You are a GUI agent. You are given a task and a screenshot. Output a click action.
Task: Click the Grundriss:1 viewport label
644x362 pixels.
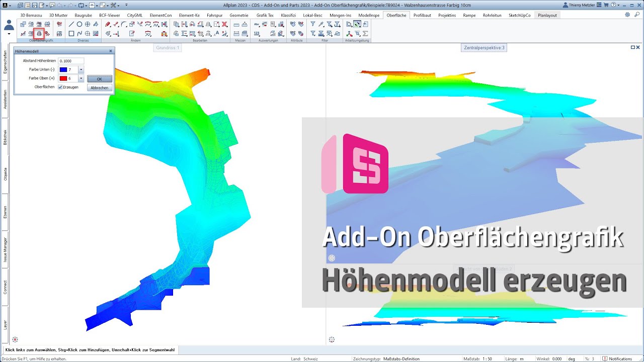click(167, 48)
